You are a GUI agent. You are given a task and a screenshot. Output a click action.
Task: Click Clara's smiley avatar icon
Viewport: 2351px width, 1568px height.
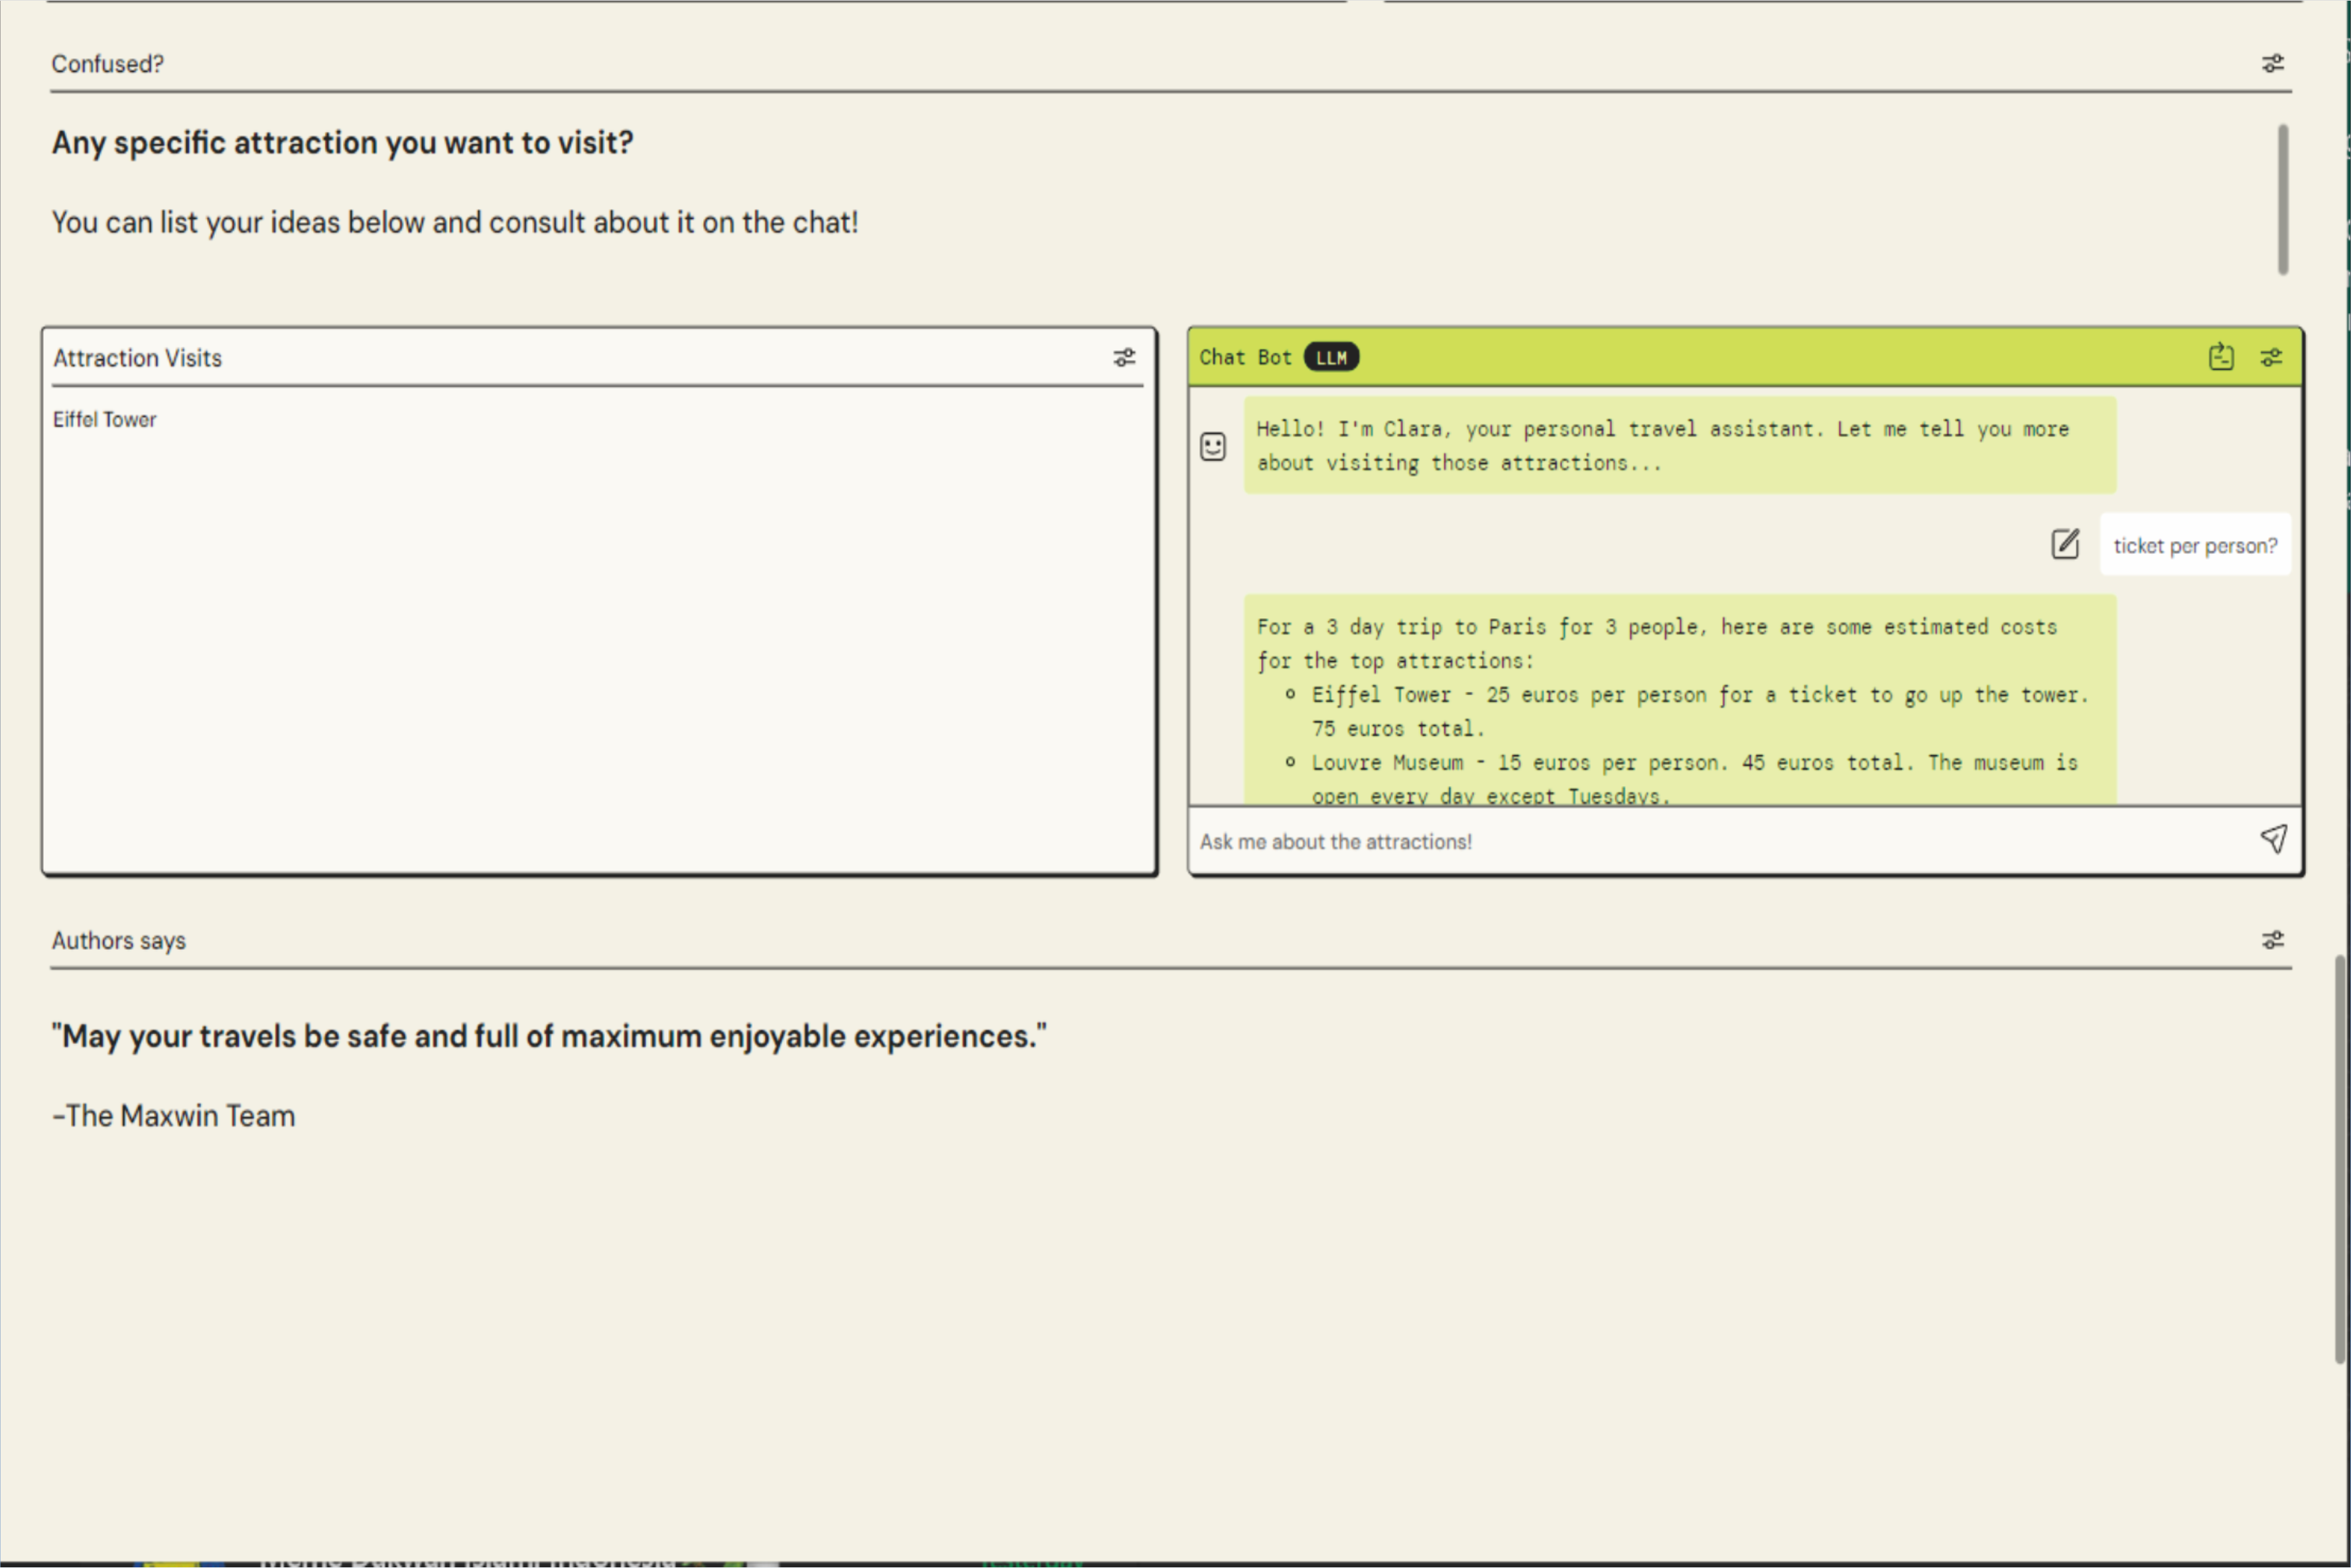tap(1213, 446)
